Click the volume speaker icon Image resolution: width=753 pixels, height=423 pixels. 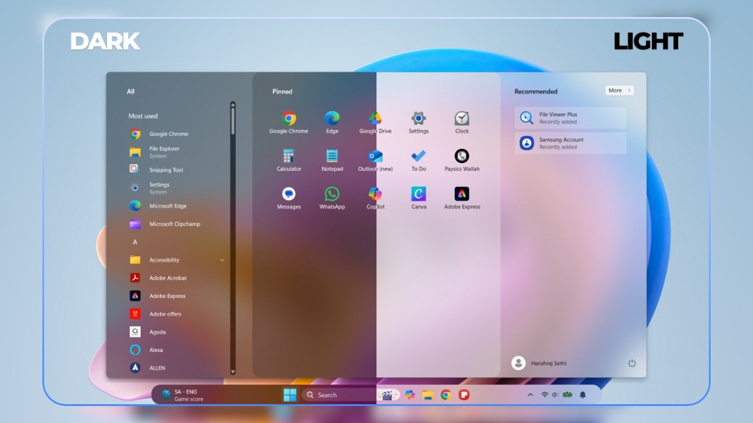[555, 395]
